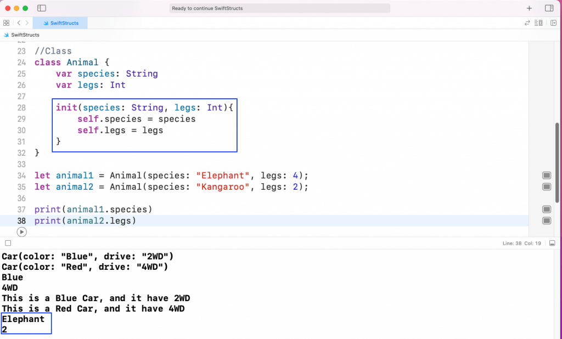Add a new editor on the right
562x339 pixels.
tap(553, 23)
